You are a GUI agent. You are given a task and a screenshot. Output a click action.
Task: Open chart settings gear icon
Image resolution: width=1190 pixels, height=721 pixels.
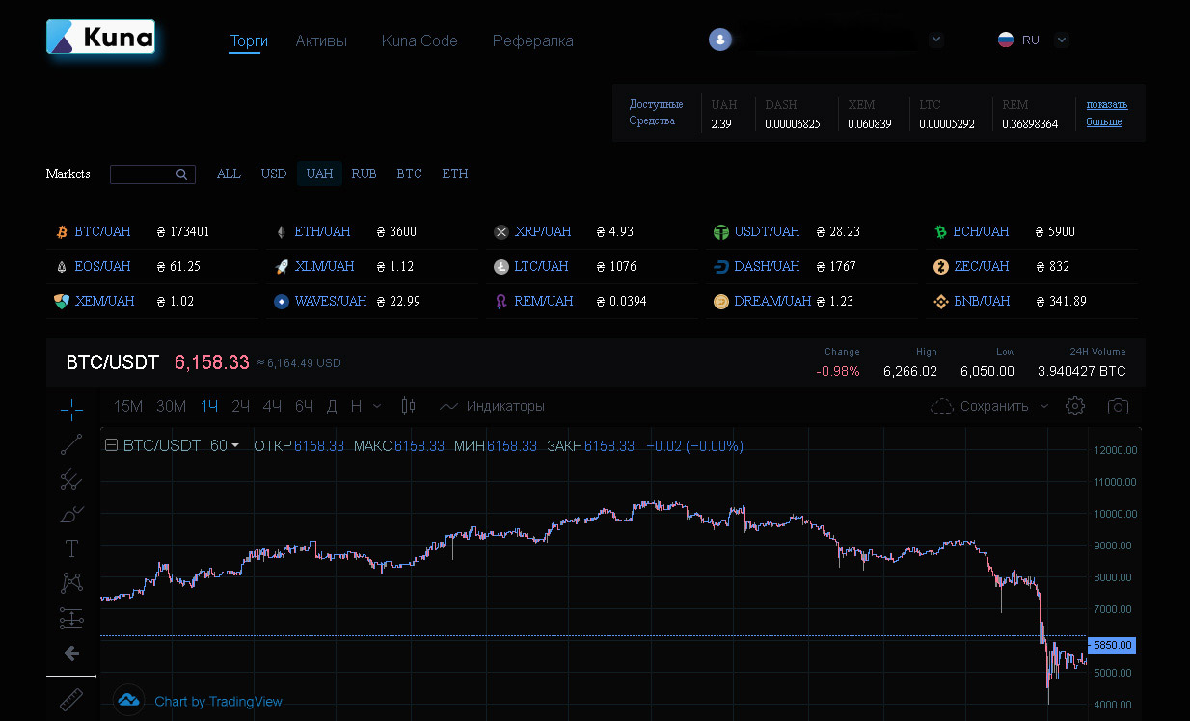1075,406
